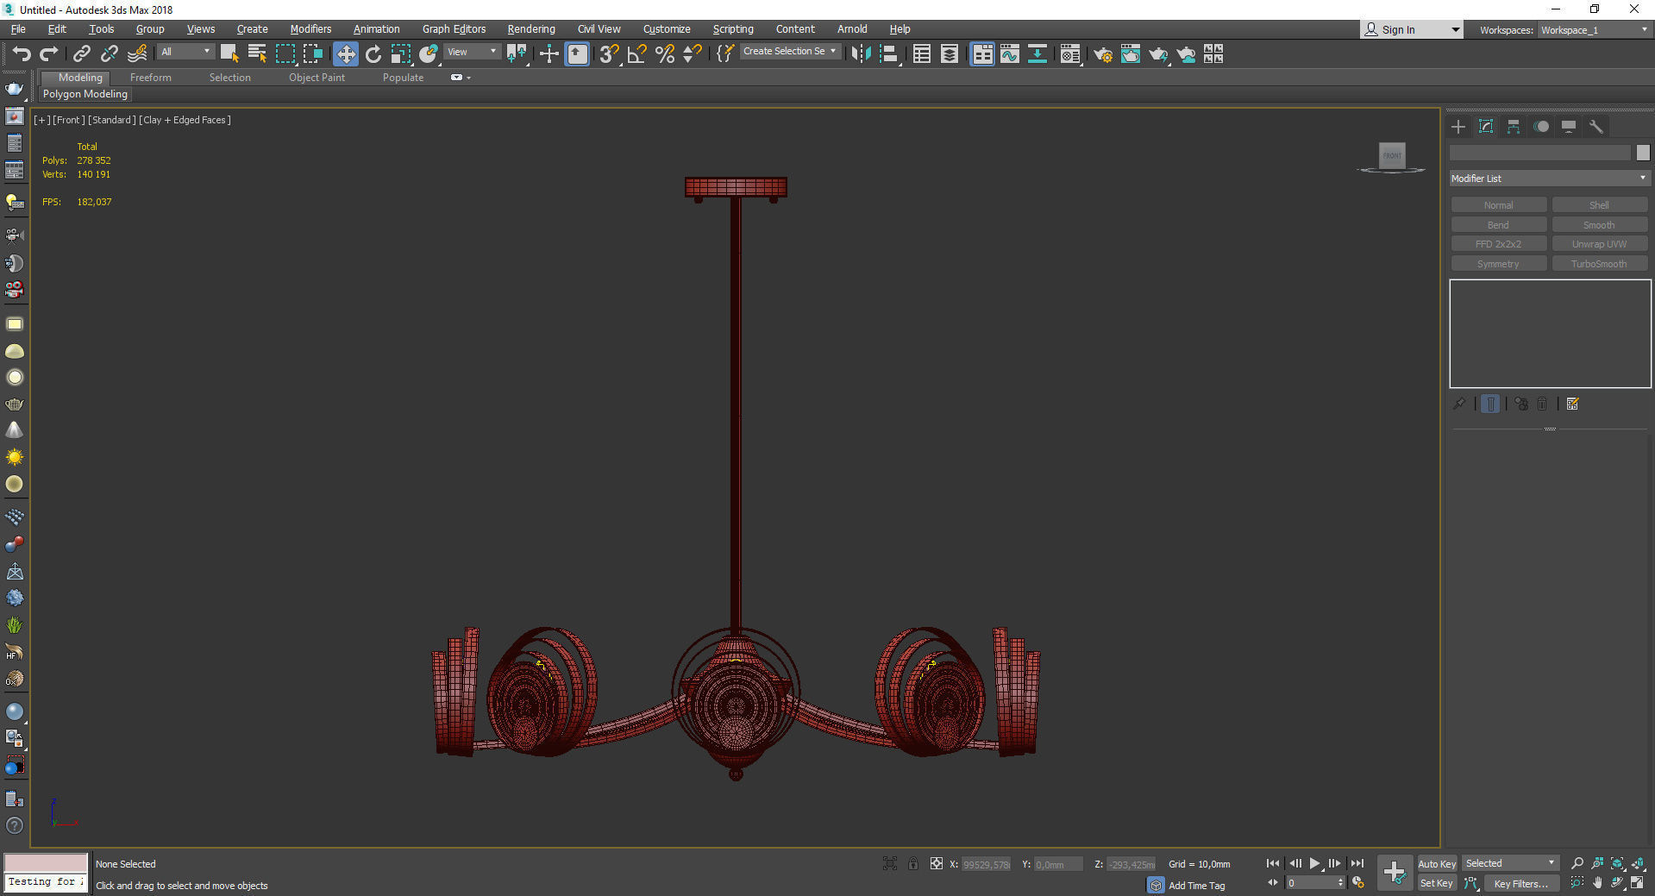Open the Rendering menu
The image size is (1655, 896).
[531, 29]
